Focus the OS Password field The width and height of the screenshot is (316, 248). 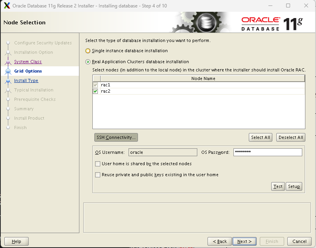click(x=268, y=152)
